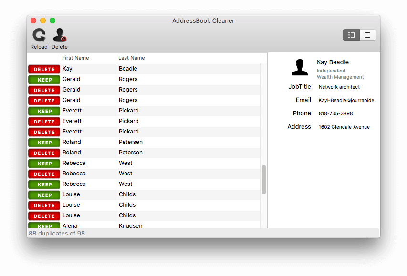
Task: Toggle the KEEP badge for Louise Childs
Action: coord(44,195)
